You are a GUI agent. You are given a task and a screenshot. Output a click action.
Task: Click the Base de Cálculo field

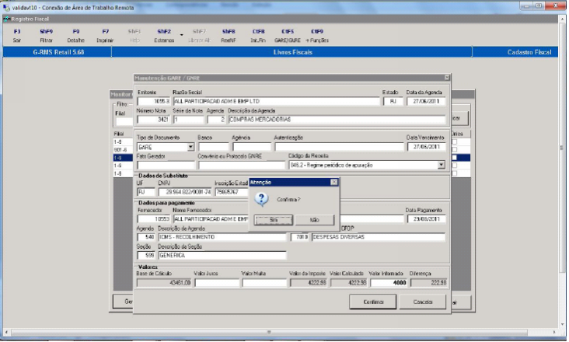tap(164, 283)
